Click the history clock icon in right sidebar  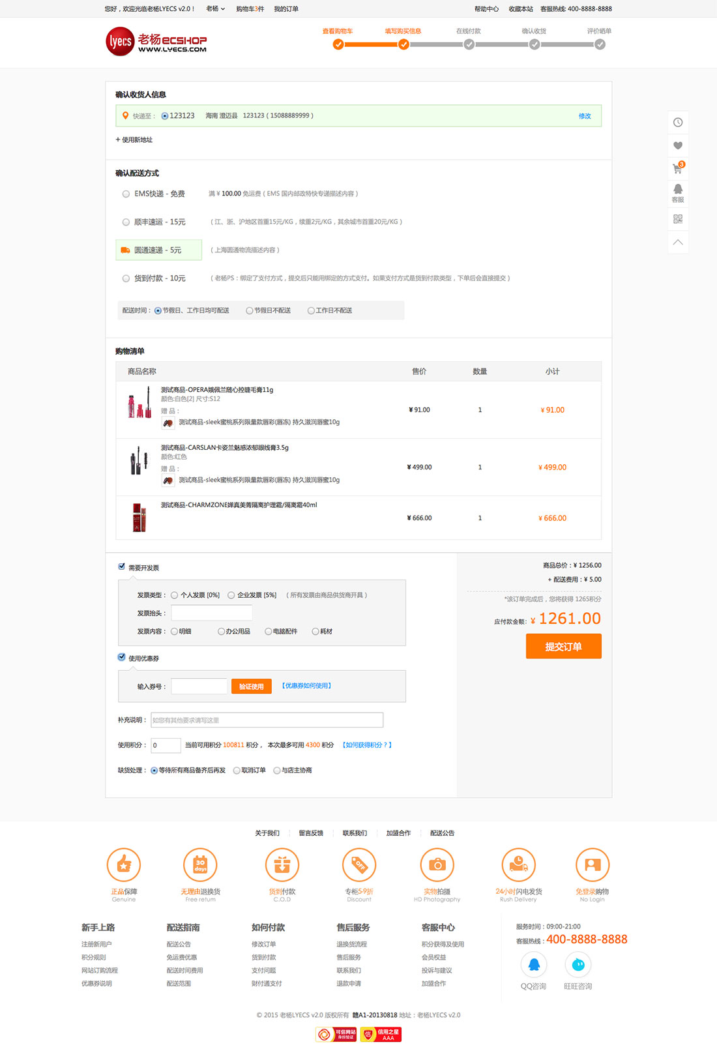678,123
